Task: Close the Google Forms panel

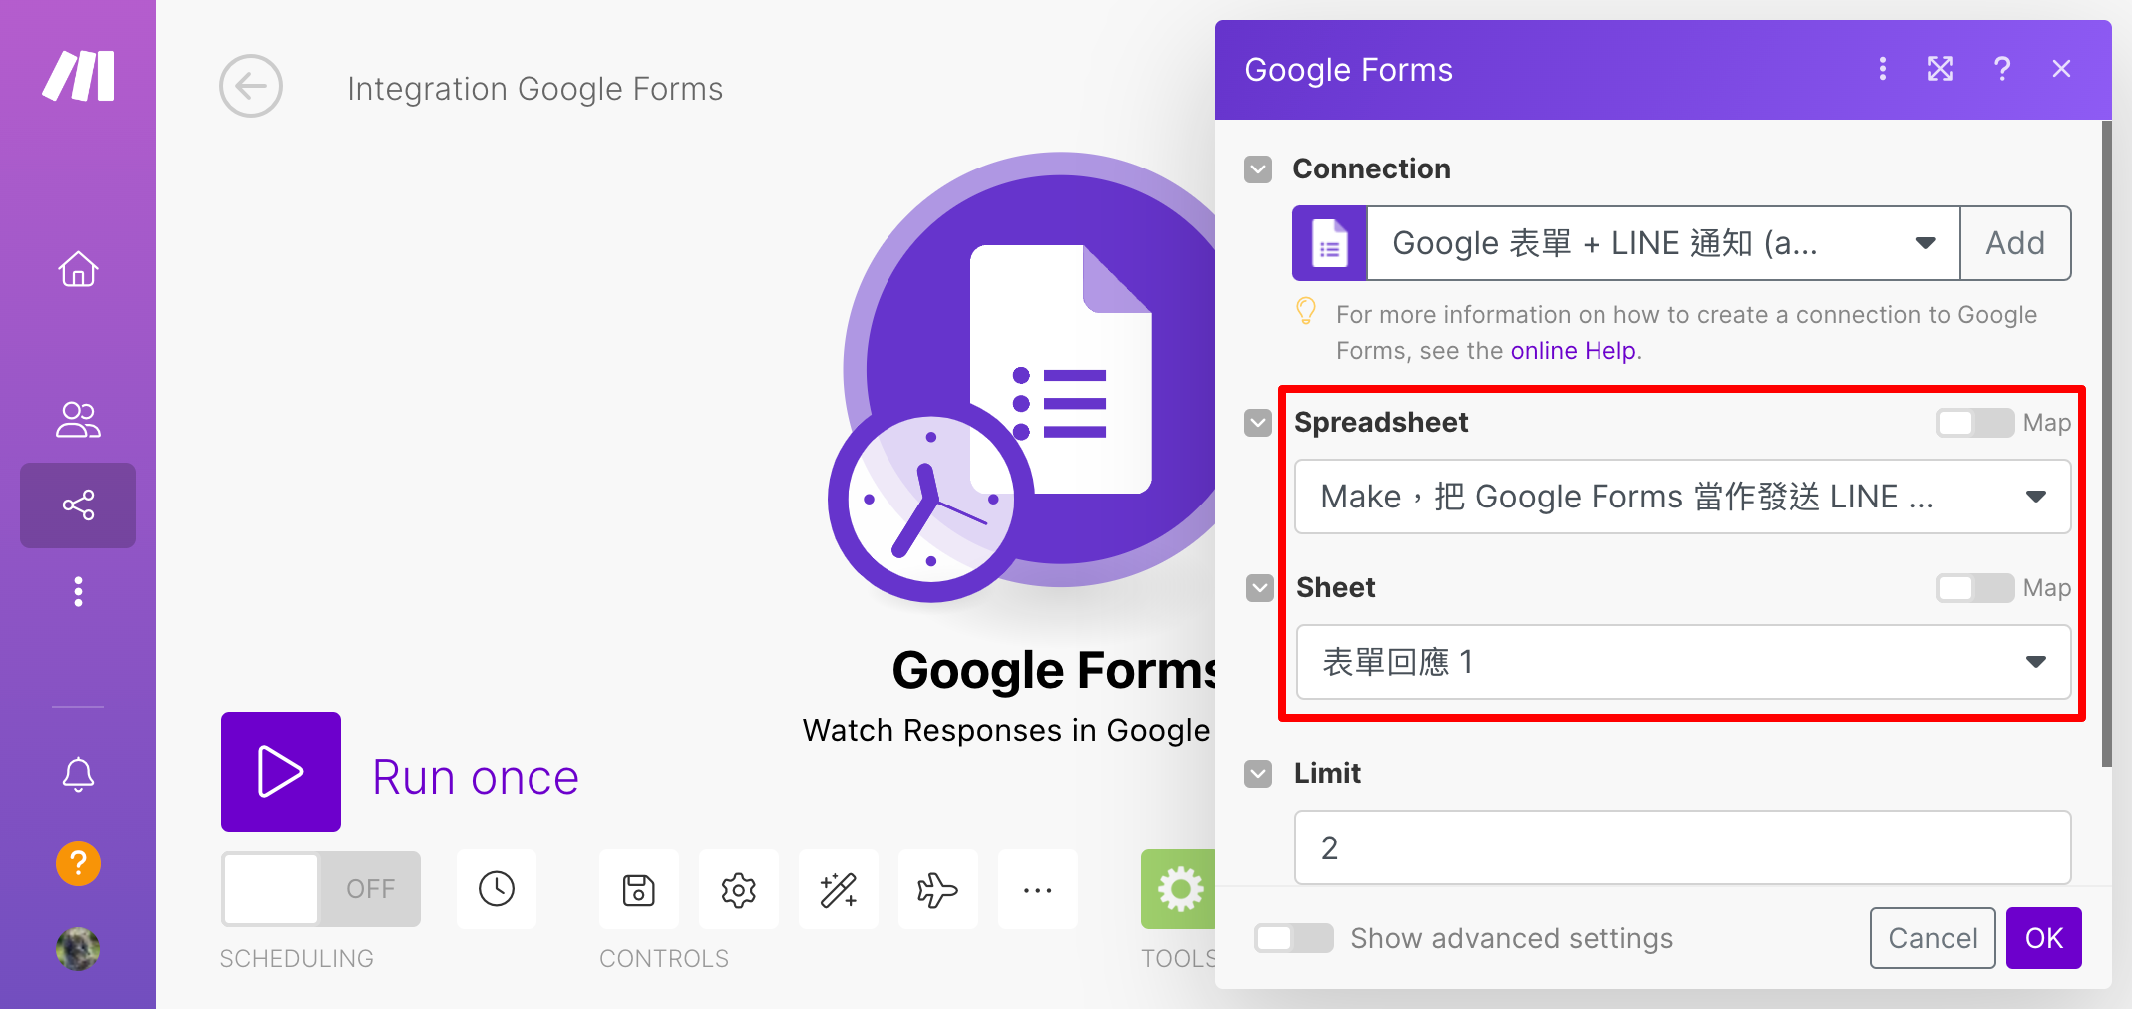Action: (2062, 69)
